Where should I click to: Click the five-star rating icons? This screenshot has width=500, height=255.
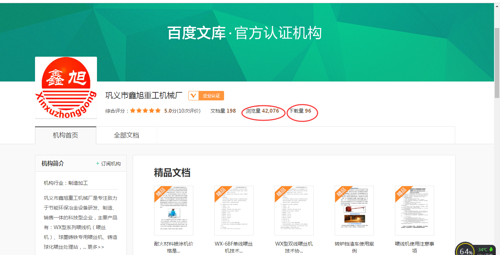tap(145, 111)
